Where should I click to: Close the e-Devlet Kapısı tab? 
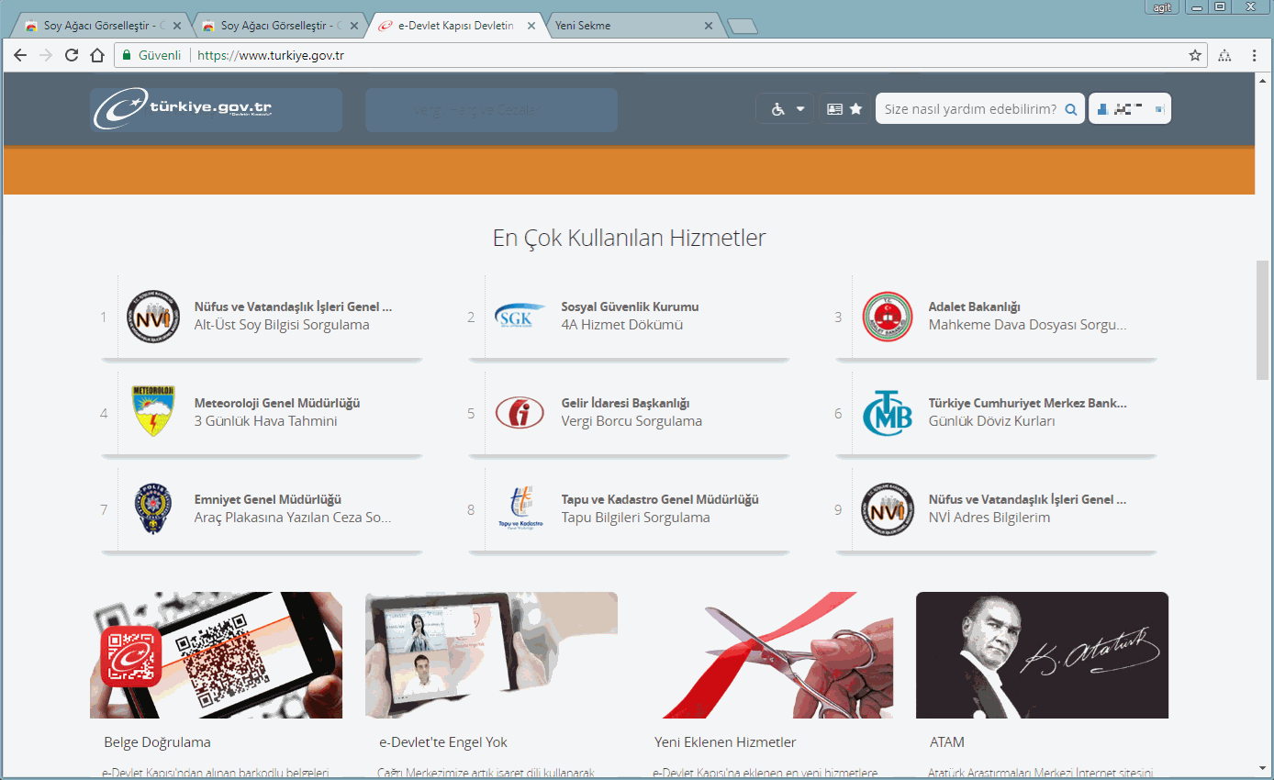(531, 26)
